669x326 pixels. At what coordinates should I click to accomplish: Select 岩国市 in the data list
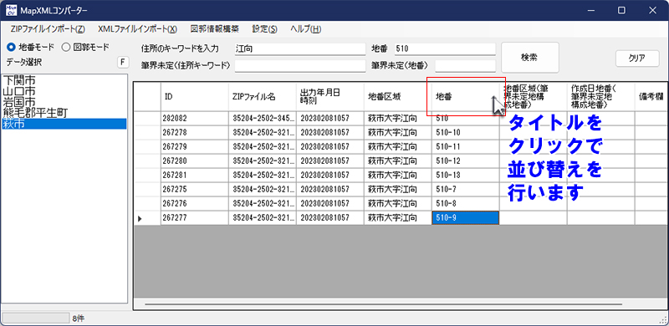64,103
